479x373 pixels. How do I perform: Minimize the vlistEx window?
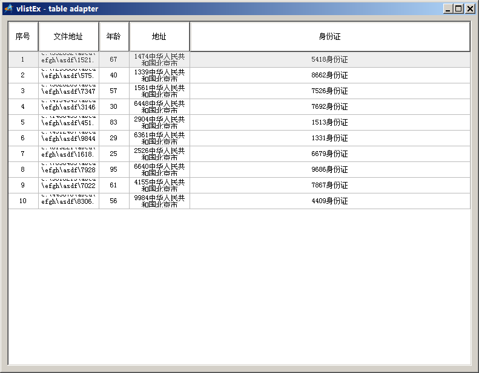448,9
